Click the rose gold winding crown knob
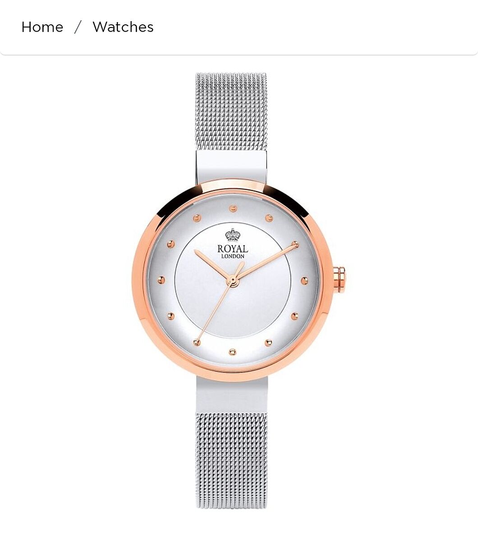 coord(340,280)
